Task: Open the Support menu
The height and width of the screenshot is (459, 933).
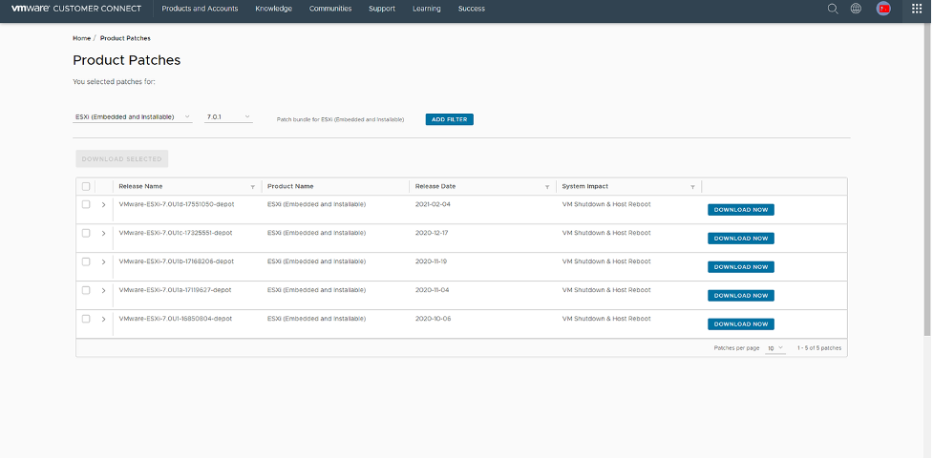Action: point(382,9)
